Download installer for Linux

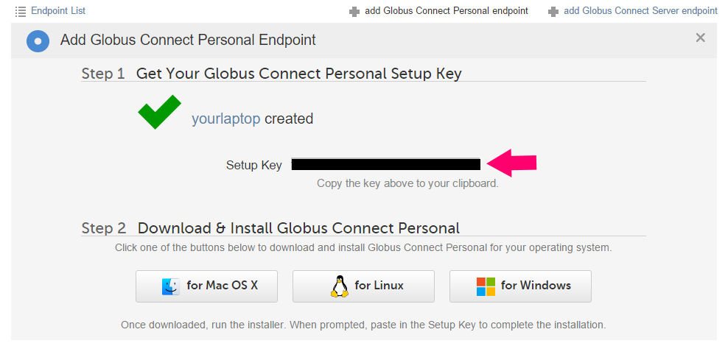[x=363, y=286]
